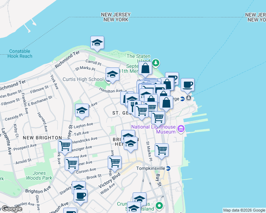
Task: Click the Taft Ave street label
Action: point(81,133)
